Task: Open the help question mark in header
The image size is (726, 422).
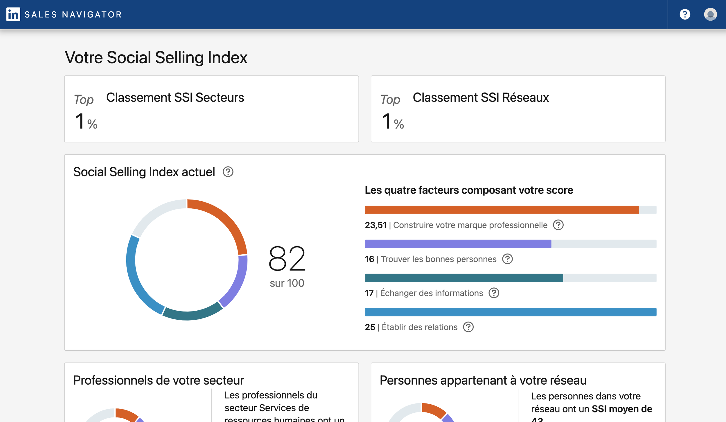Action: click(684, 14)
